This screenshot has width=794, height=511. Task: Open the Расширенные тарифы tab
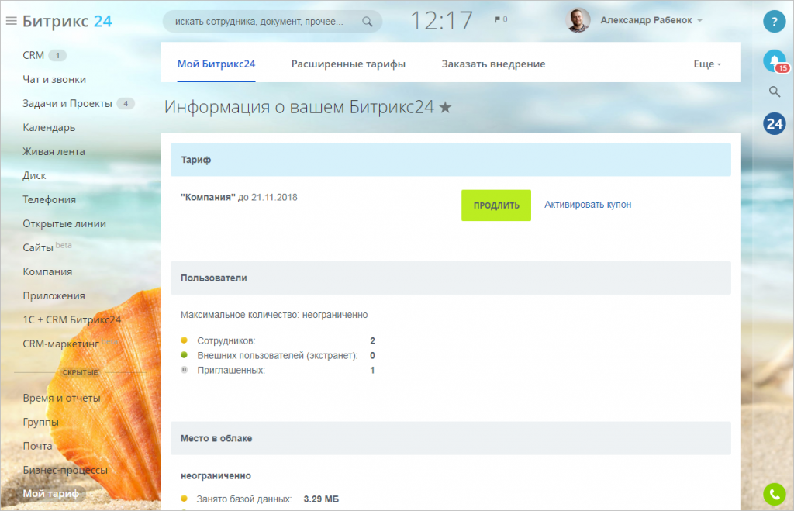pos(348,64)
